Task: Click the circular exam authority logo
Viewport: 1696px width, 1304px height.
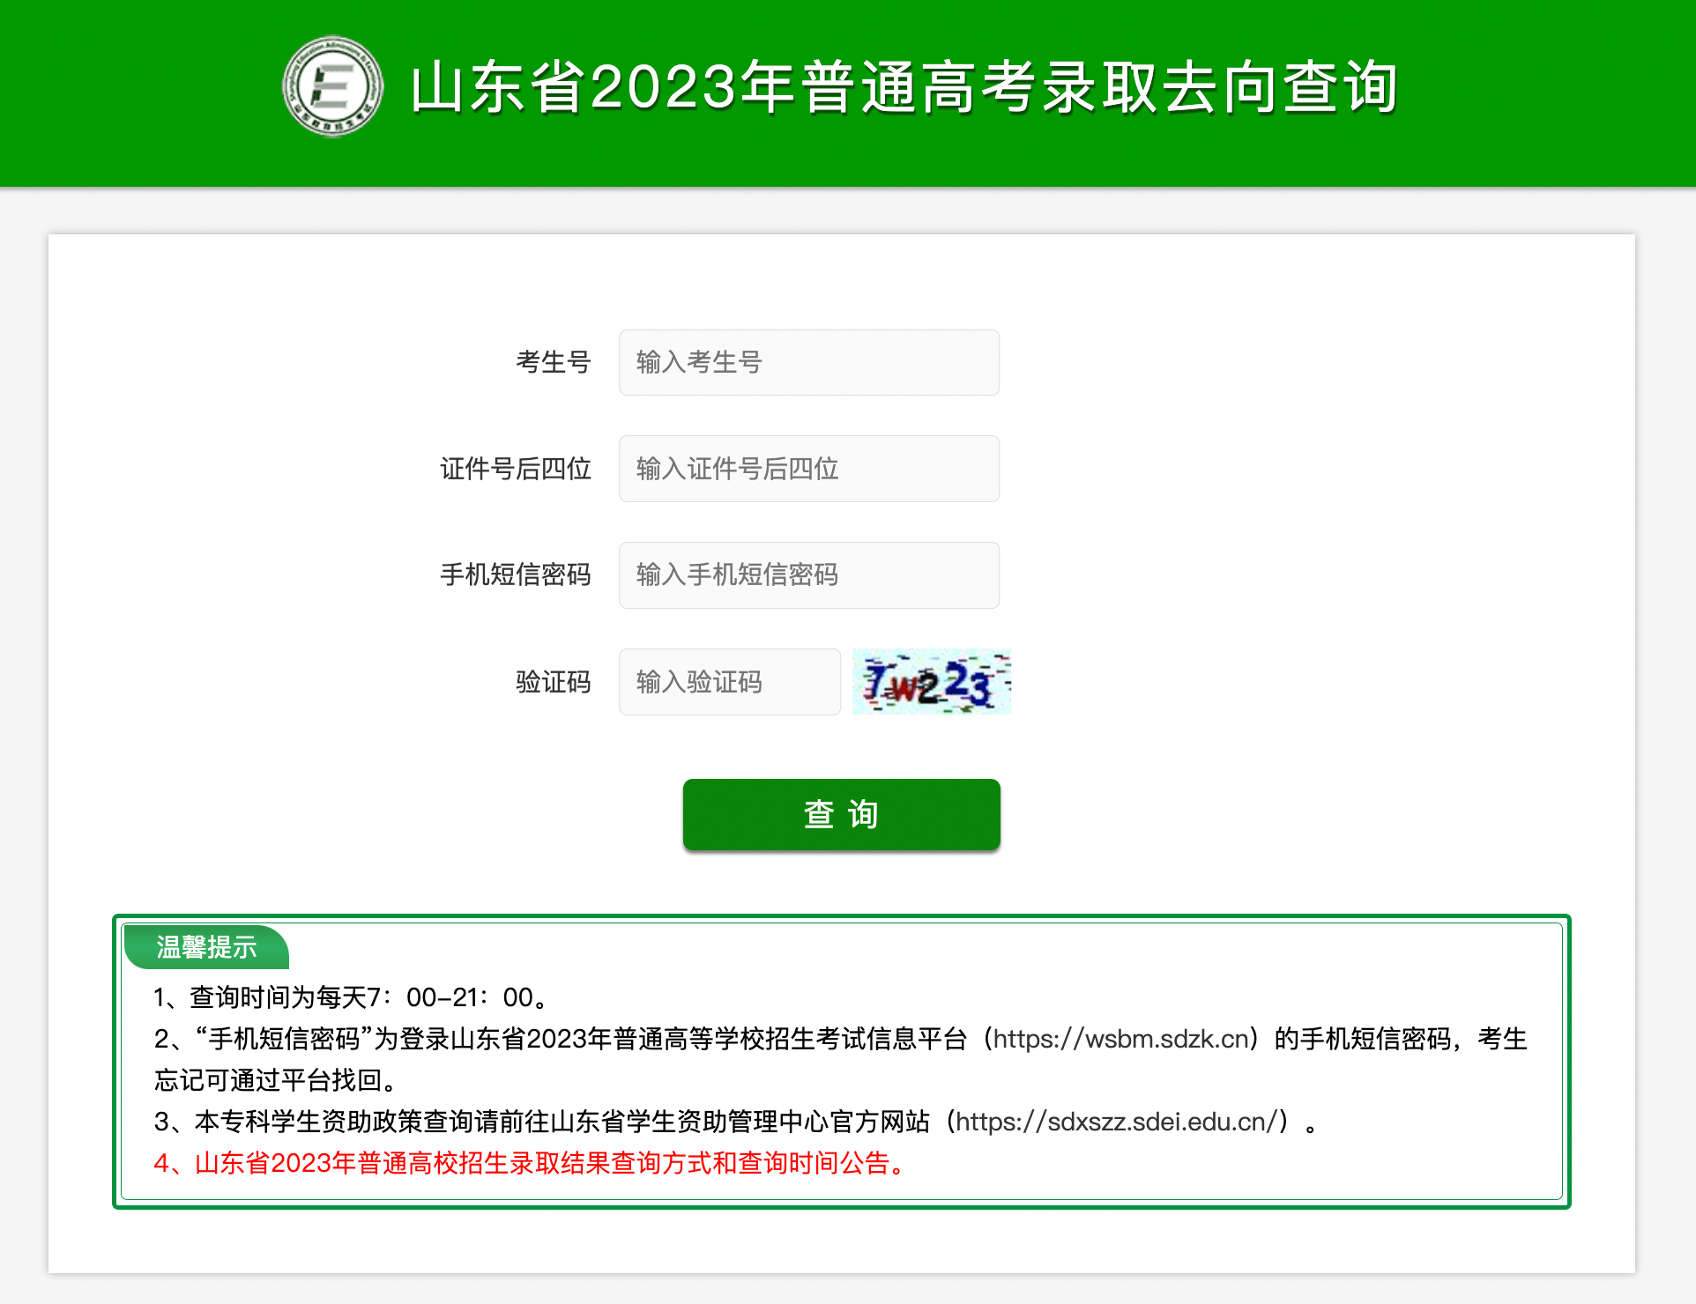Action: point(333,86)
